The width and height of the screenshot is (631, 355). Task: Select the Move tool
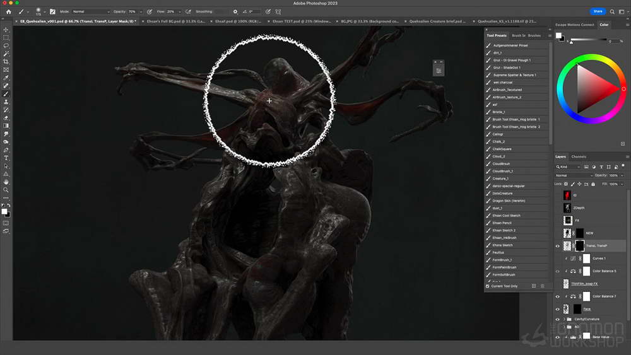click(x=6, y=30)
